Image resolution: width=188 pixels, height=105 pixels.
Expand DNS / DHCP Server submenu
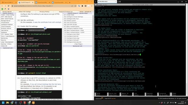[8, 19]
